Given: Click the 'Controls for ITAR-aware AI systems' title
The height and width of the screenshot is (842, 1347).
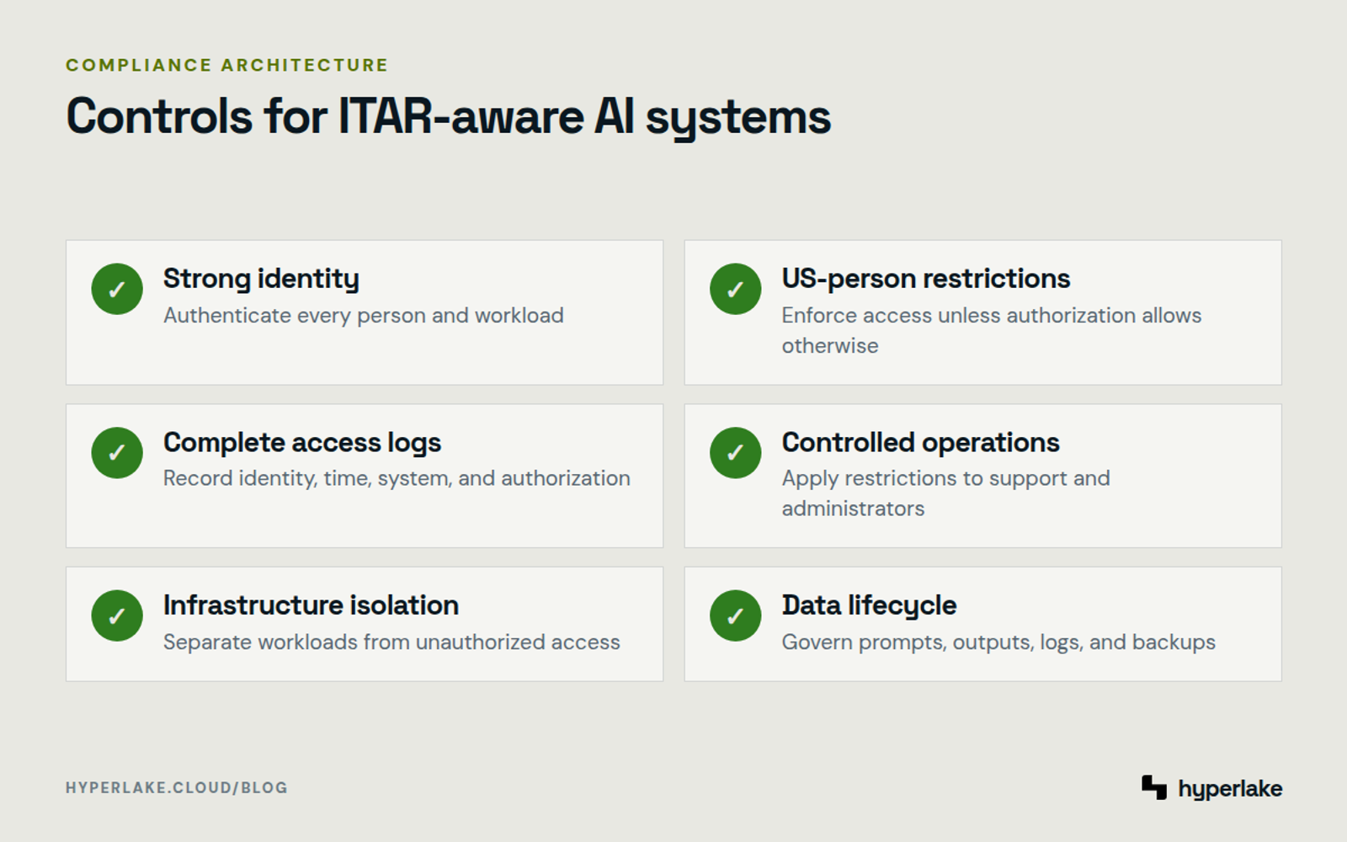Looking at the screenshot, I should click(449, 117).
